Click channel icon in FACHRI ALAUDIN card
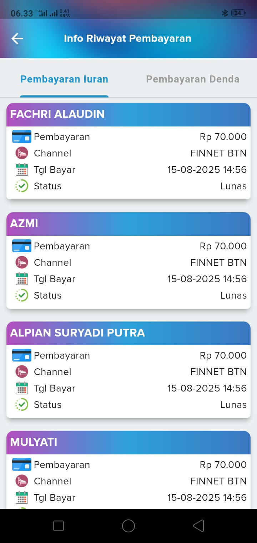257x543 pixels. click(x=22, y=153)
